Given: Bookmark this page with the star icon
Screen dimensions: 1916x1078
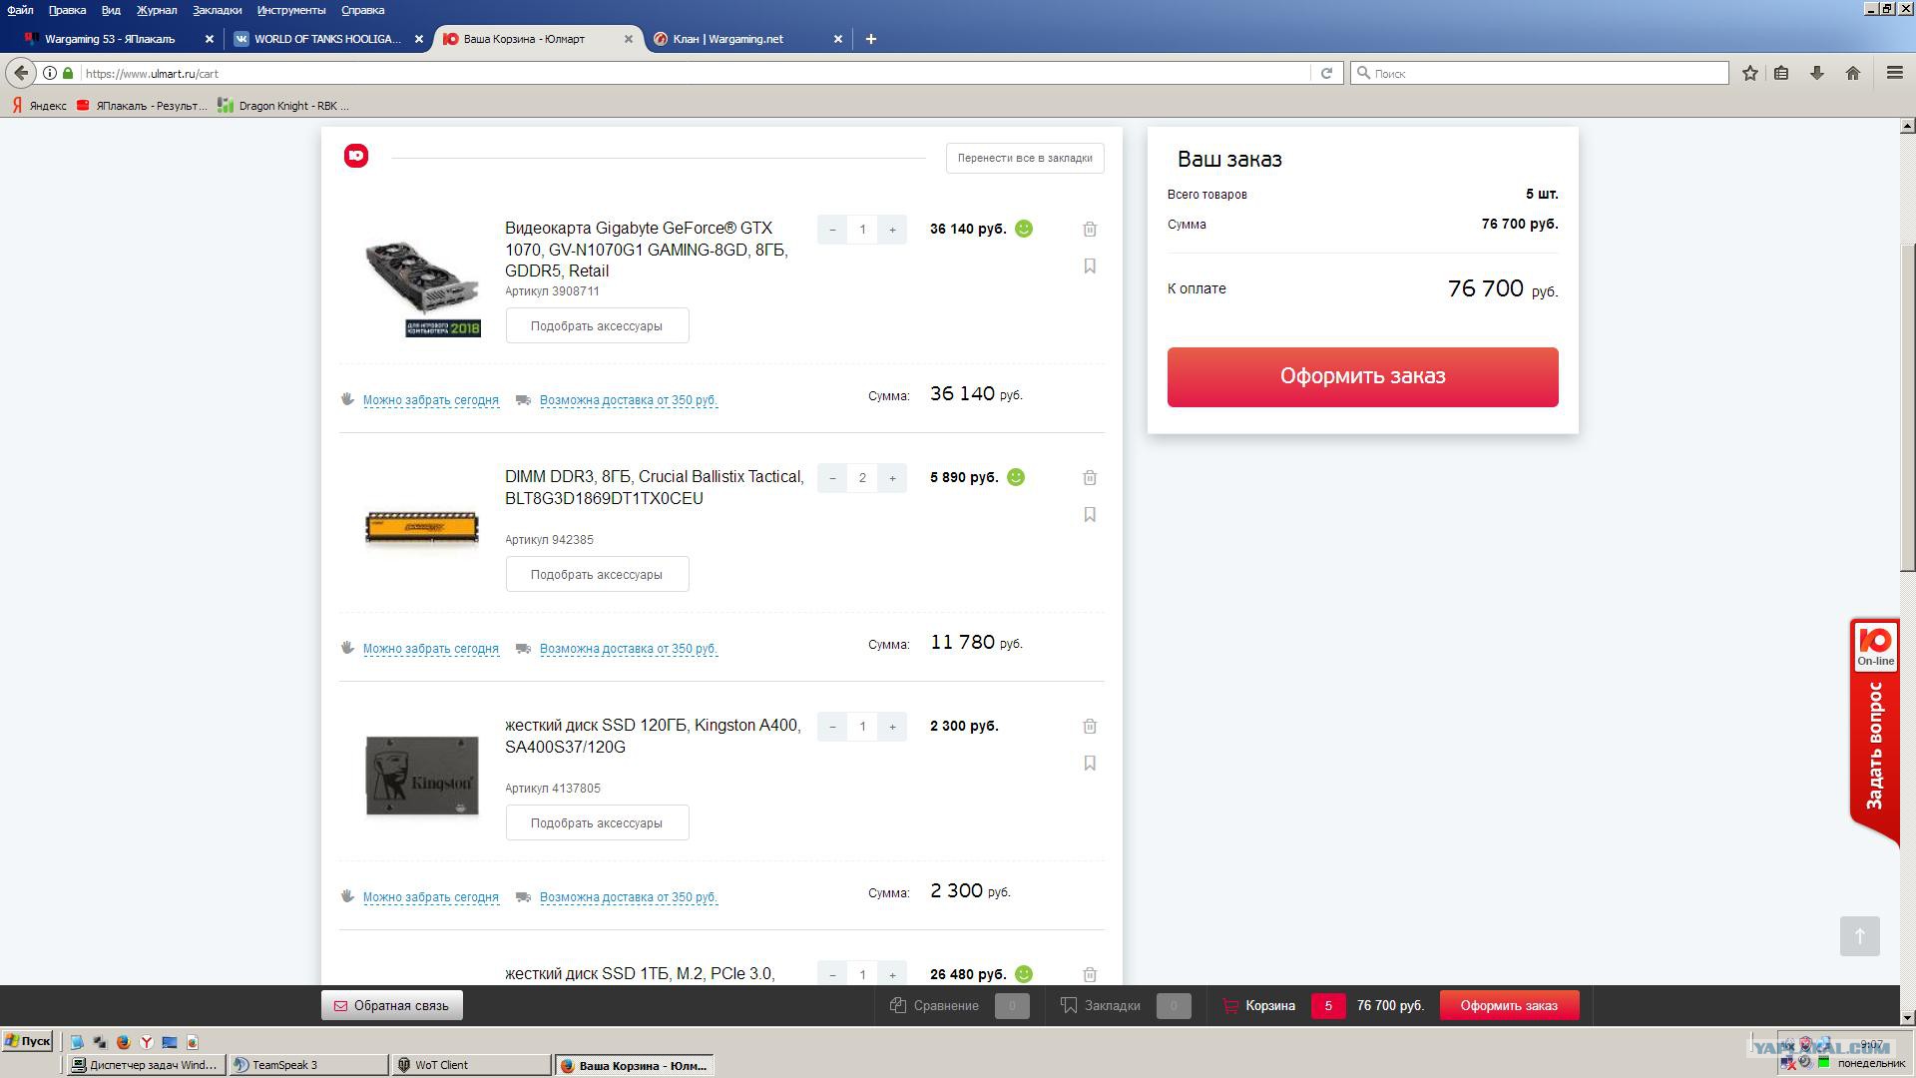Looking at the screenshot, I should (1749, 73).
